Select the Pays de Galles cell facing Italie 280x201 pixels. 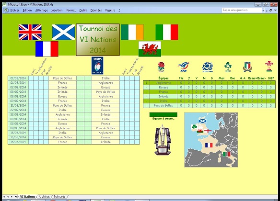(x=62, y=78)
